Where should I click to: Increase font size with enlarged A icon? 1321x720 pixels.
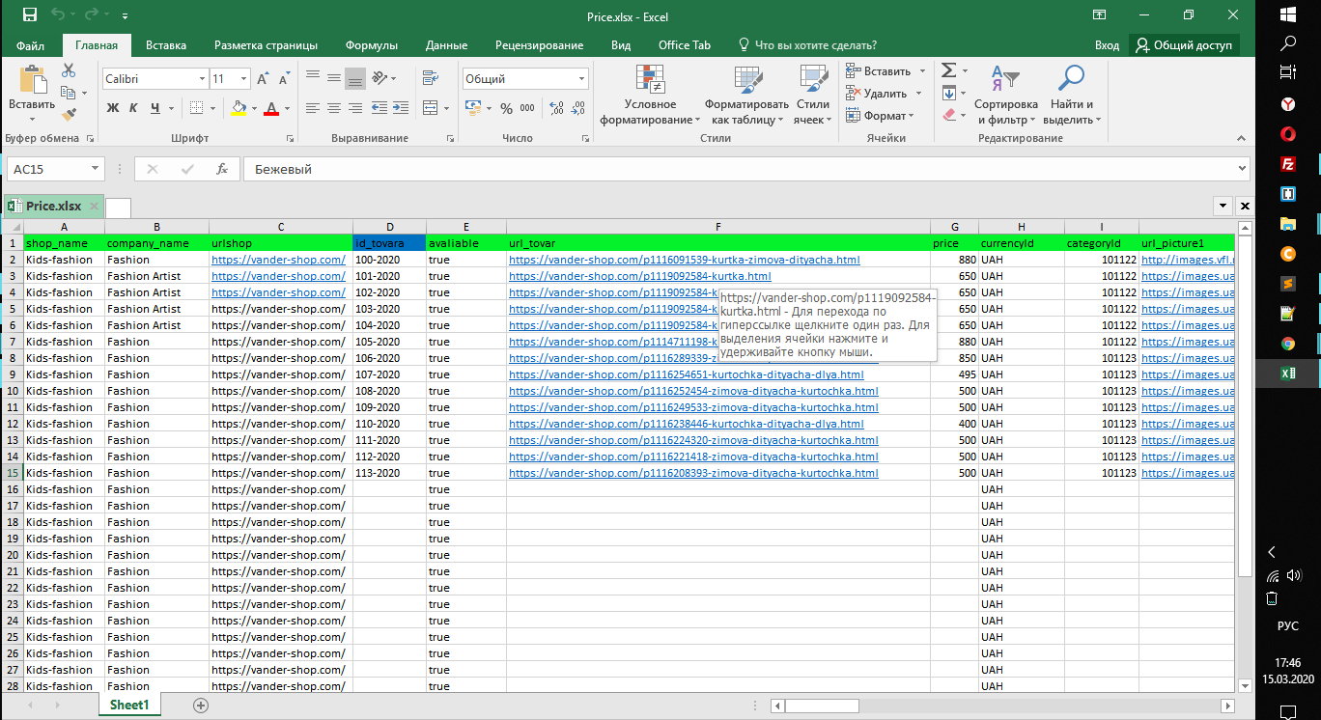pyautogui.click(x=263, y=79)
